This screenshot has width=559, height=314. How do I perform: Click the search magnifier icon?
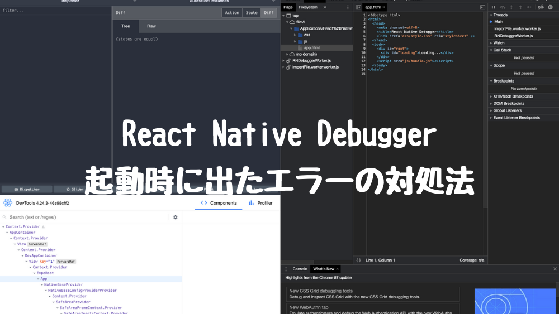click(4, 218)
